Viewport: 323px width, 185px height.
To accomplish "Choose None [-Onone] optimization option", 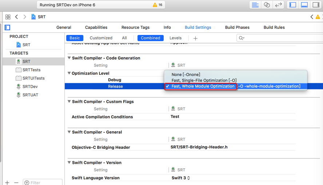I will [x=186, y=75].
